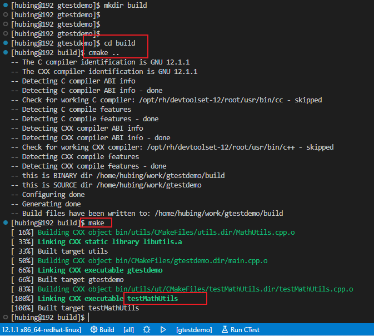This screenshot has width=374, height=336.
Task: Click the /opt/rh/devtoolset-12/root/usr/bin/c++ path
Action: (221, 147)
